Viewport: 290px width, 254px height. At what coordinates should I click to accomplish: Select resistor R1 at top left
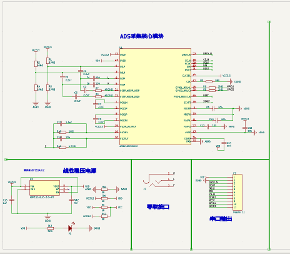[47, 61]
